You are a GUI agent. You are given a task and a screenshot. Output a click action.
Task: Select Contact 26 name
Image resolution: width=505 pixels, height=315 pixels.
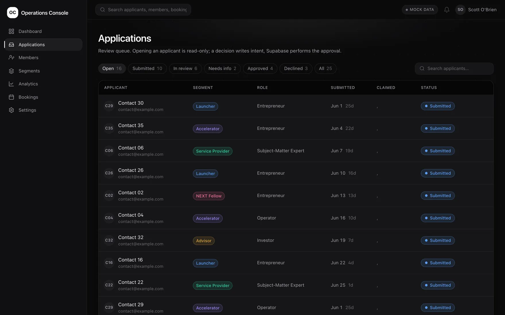coord(131,170)
